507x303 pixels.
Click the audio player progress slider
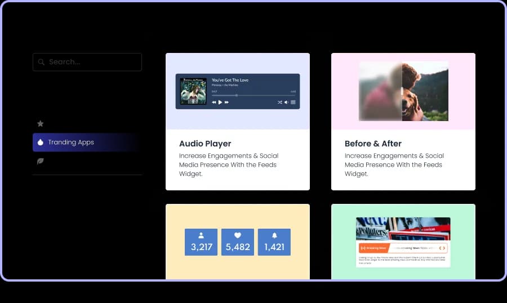[253, 95]
